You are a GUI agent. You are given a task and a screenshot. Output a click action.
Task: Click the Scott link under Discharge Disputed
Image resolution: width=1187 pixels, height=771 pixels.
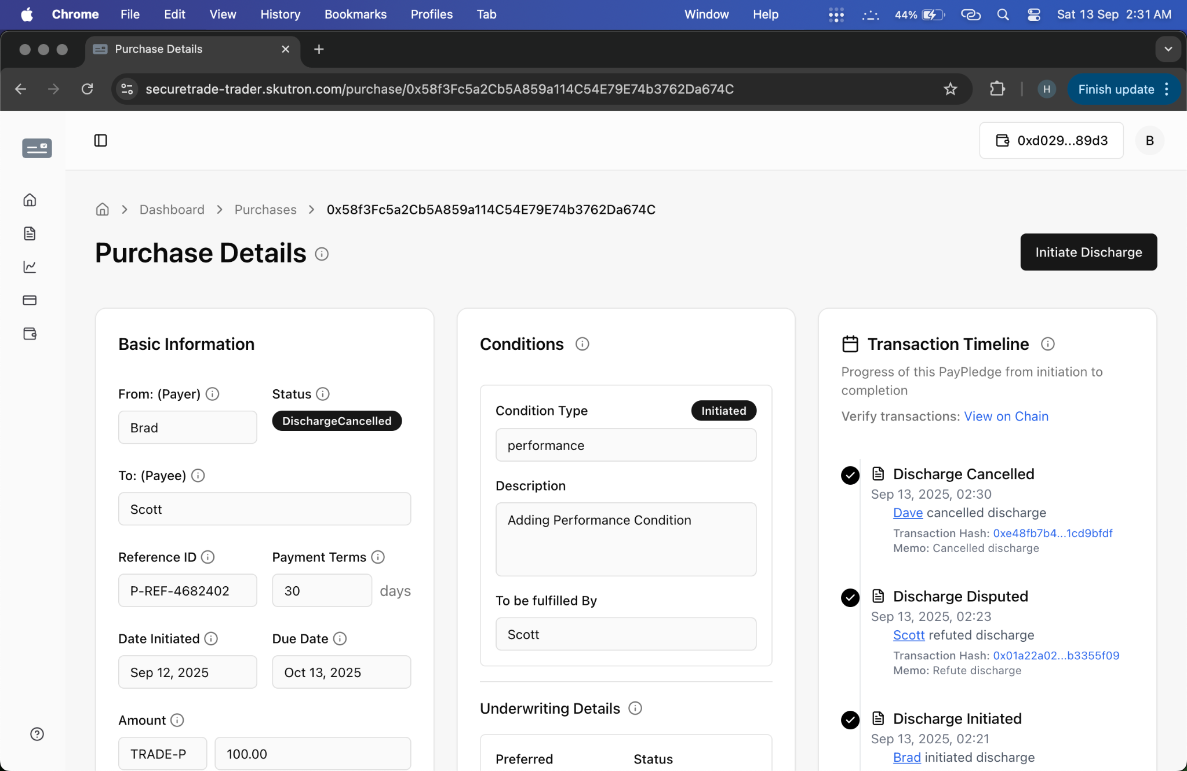point(909,635)
